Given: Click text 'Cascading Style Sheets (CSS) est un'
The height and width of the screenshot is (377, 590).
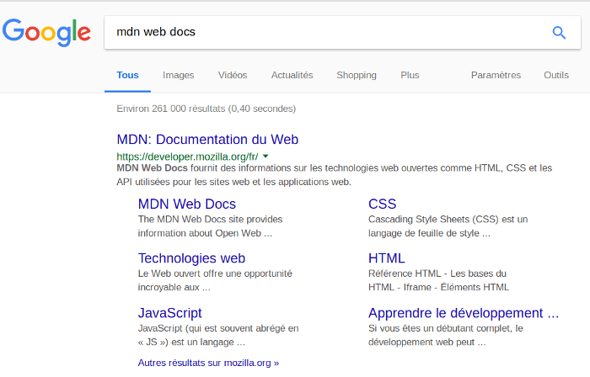Looking at the screenshot, I should click(448, 220).
